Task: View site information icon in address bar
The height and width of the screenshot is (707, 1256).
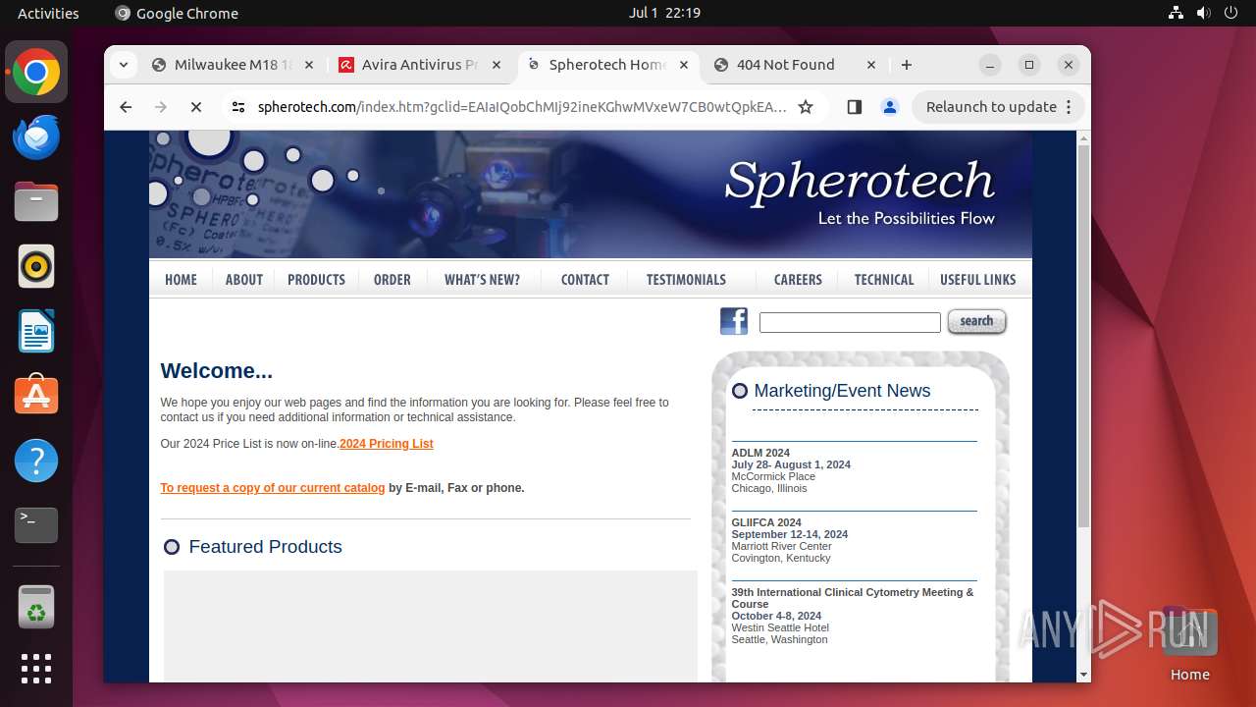Action: click(238, 107)
